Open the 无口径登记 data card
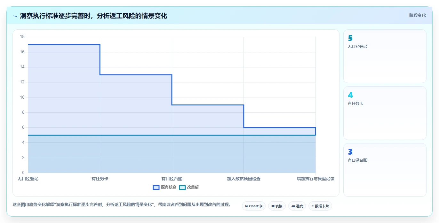Screen dimensions: 439x223 point(385,56)
